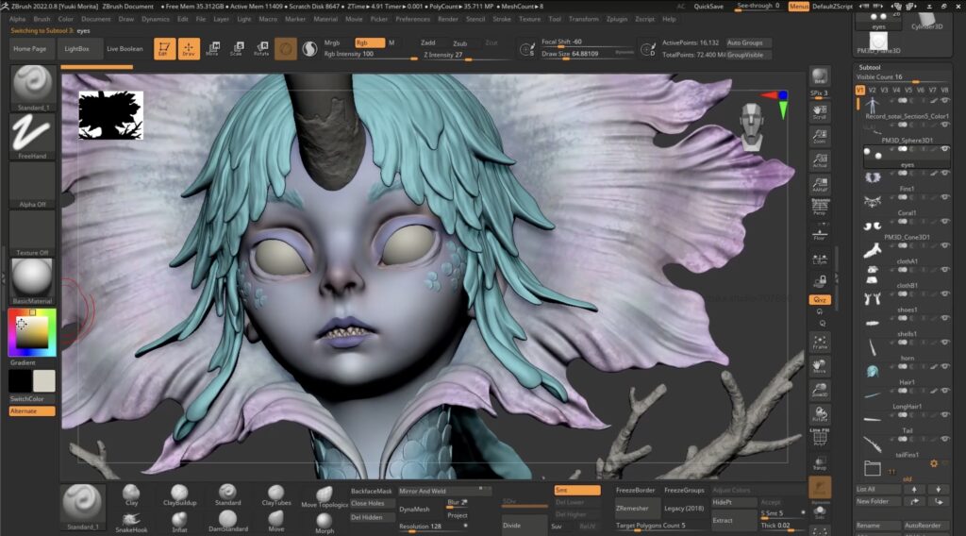
Task: Open the BasicMaterial material picker
Action: click(32, 279)
